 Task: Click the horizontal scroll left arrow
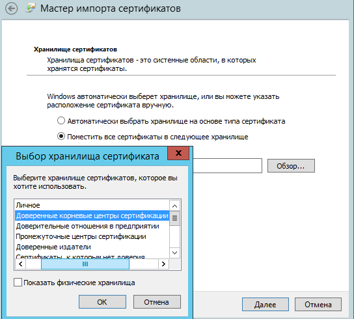click(x=21, y=264)
